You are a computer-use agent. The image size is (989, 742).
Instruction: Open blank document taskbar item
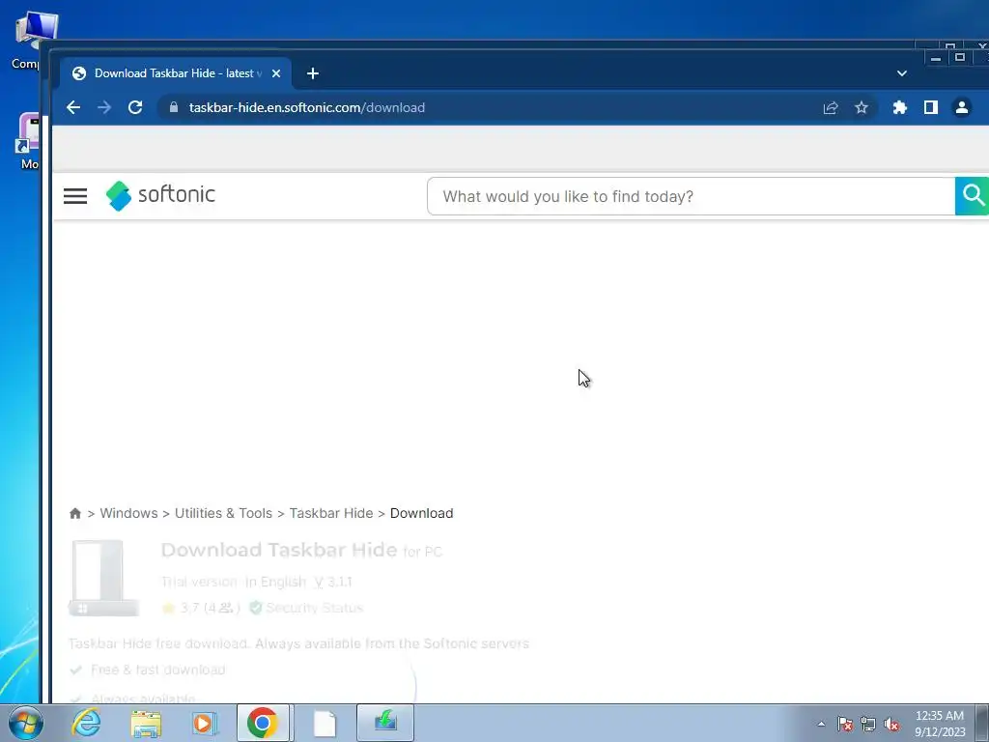tap(325, 724)
